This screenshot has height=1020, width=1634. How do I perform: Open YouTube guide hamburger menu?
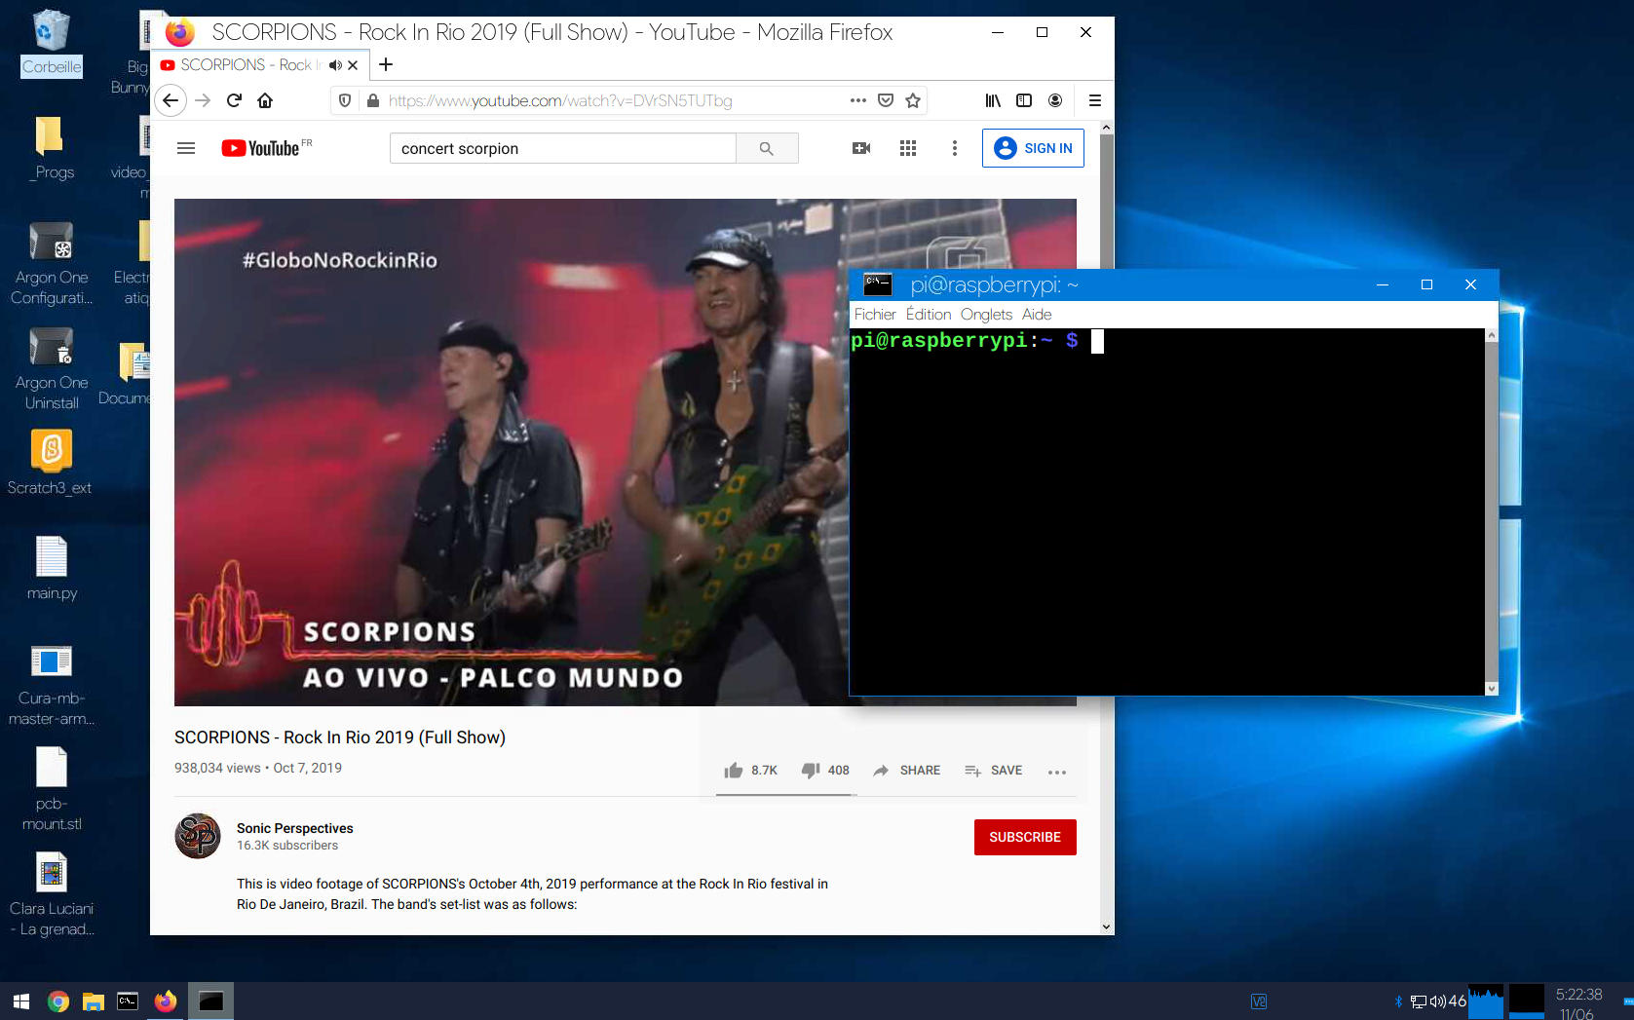click(x=186, y=148)
